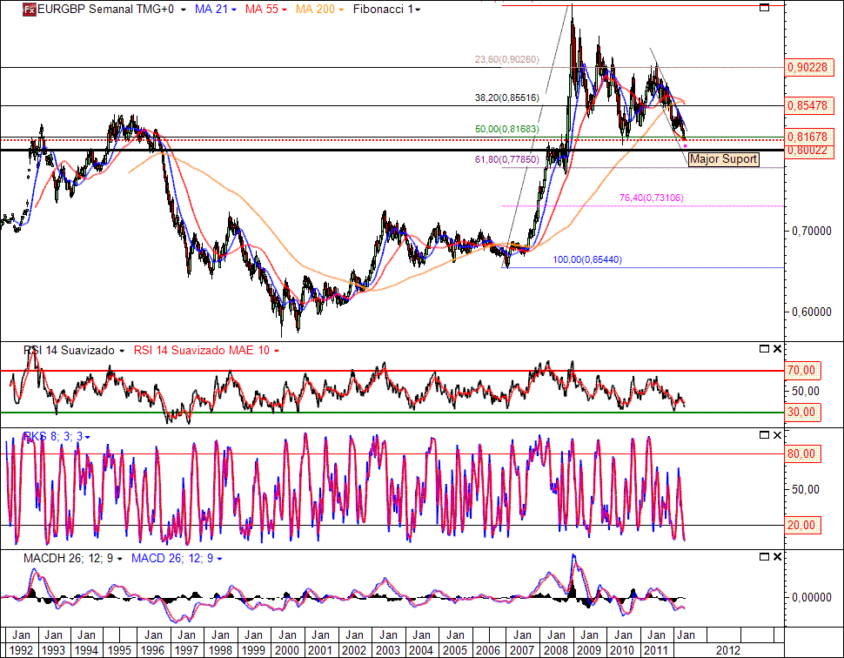Viewport: 844px width, 658px height.
Task: Close the RSI indicator panel
Action: pyautogui.click(x=777, y=349)
